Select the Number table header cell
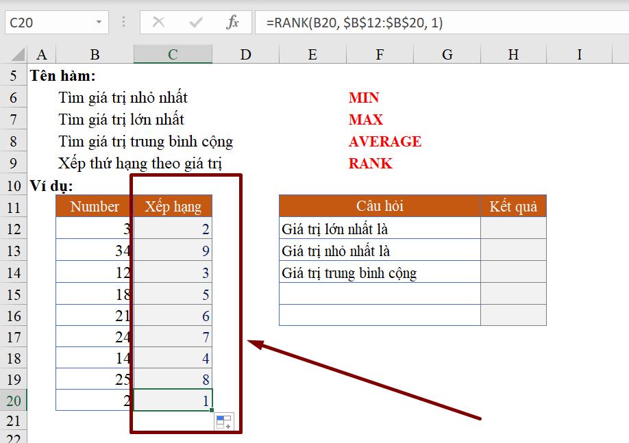Screen dimensions: 629x443 [x=94, y=206]
